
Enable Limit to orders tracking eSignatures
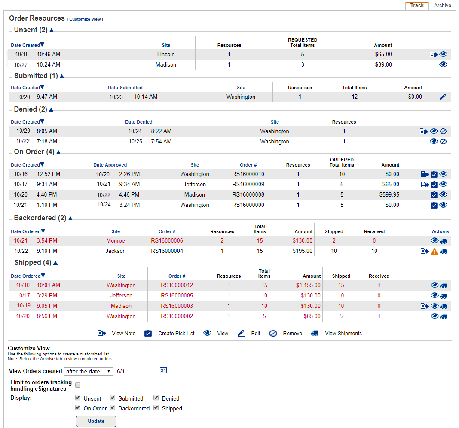(77, 385)
